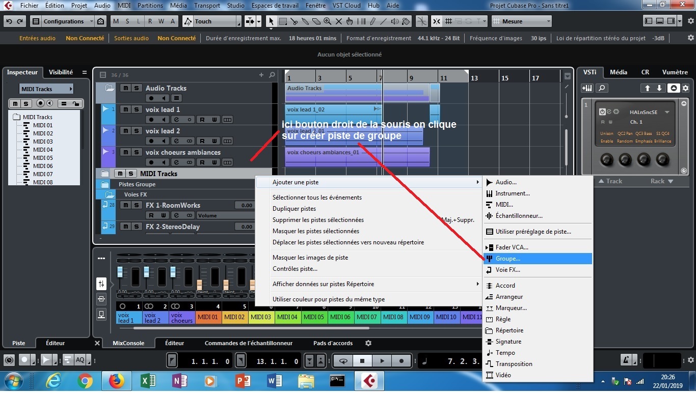Open the Fichier menu
The width and height of the screenshot is (696, 393).
(30, 6)
